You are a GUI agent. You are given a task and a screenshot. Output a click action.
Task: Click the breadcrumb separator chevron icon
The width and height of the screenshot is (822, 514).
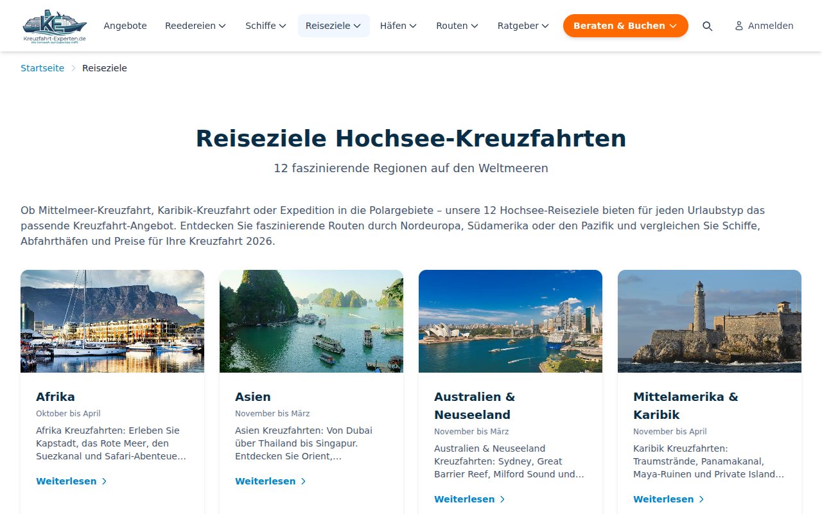(x=73, y=68)
